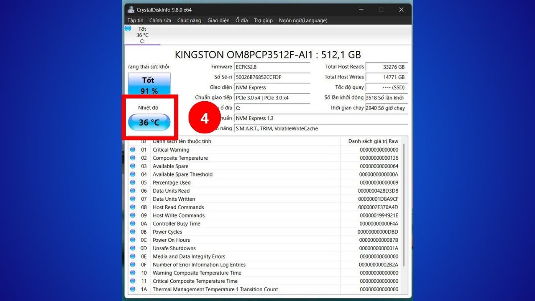Select the Percentage Used attribute name
This screenshot has width=535, height=301.
coord(172,182)
